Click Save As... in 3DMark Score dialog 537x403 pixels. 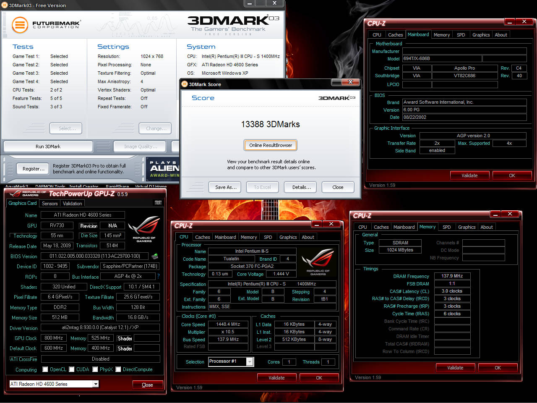tap(226, 187)
